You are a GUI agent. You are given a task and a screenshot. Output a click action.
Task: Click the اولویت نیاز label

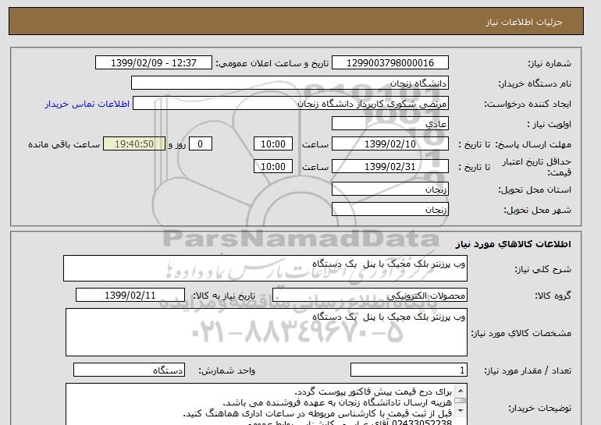pyautogui.click(x=549, y=124)
